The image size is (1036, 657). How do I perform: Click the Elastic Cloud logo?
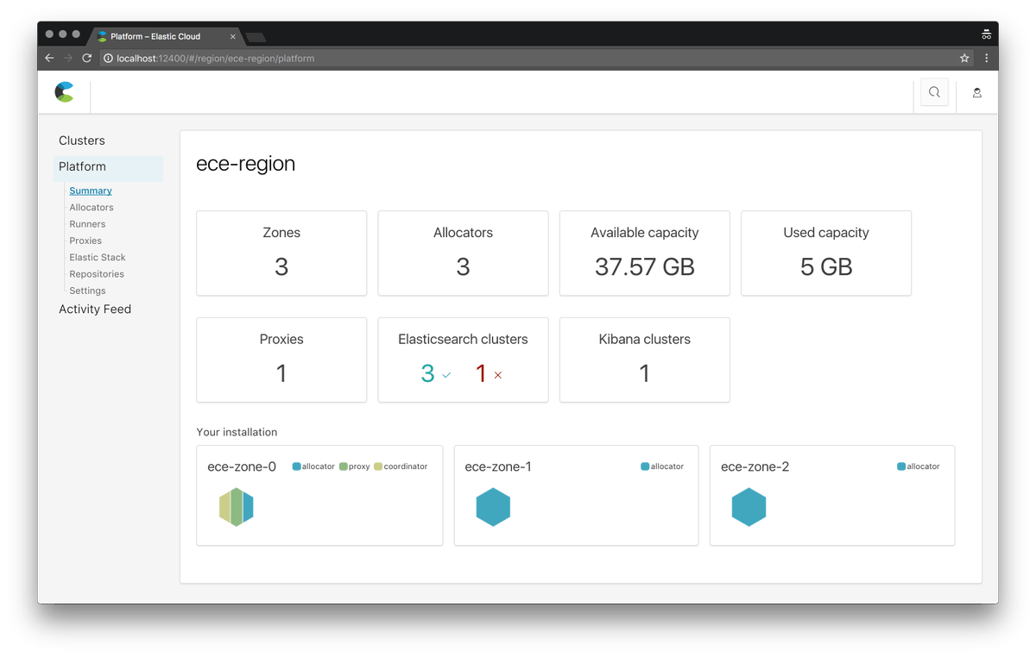[x=64, y=91]
